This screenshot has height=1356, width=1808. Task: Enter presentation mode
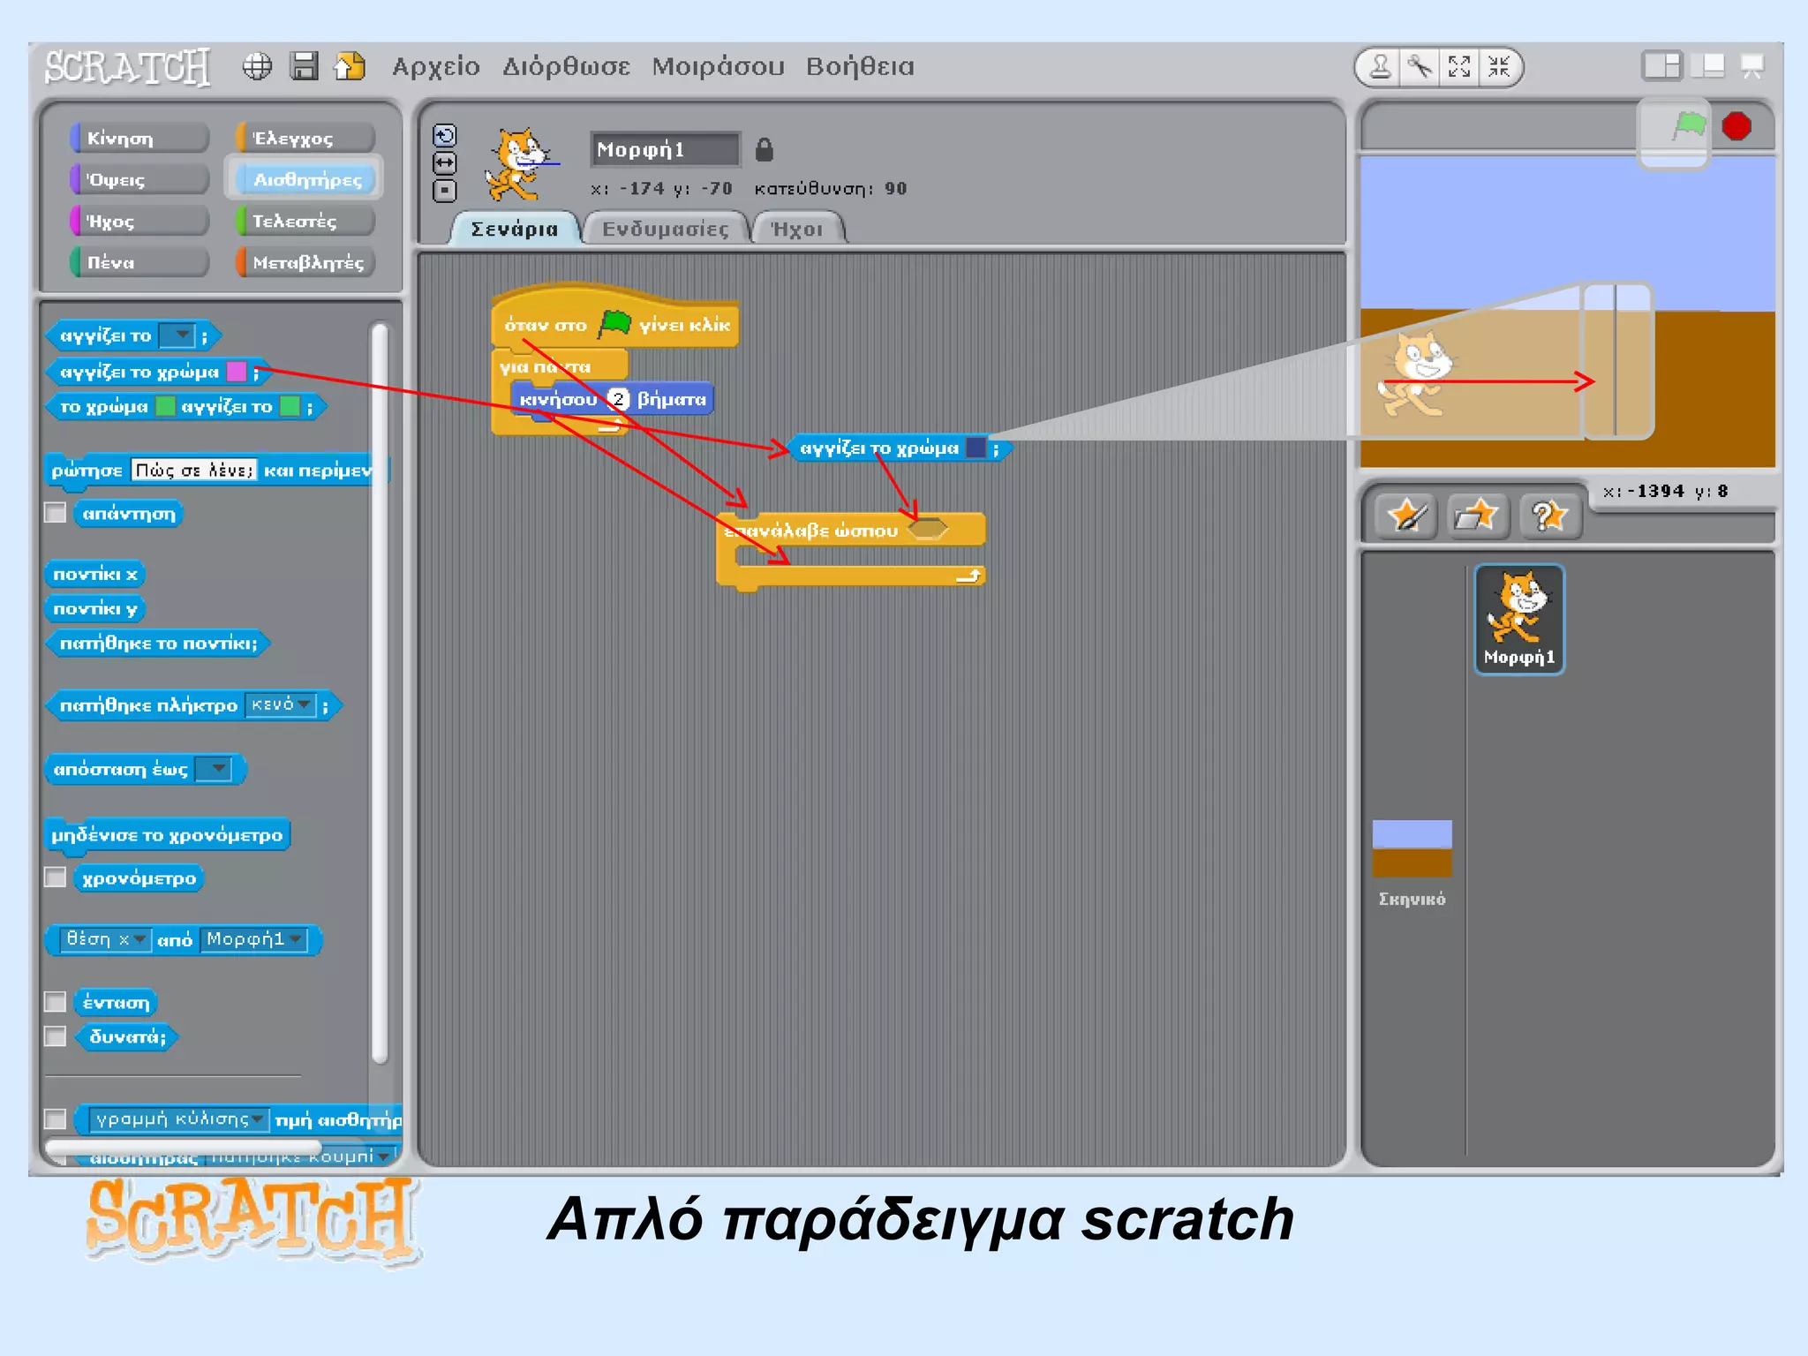coord(1751,66)
